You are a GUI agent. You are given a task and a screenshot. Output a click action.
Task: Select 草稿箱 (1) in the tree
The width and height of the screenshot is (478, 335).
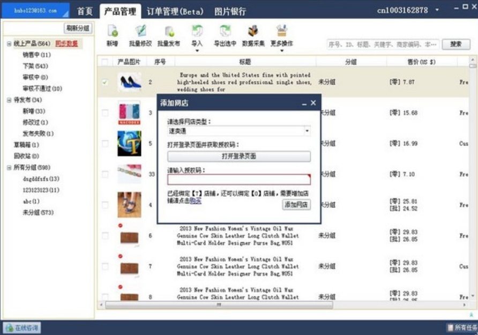click(x=26, y=145)
